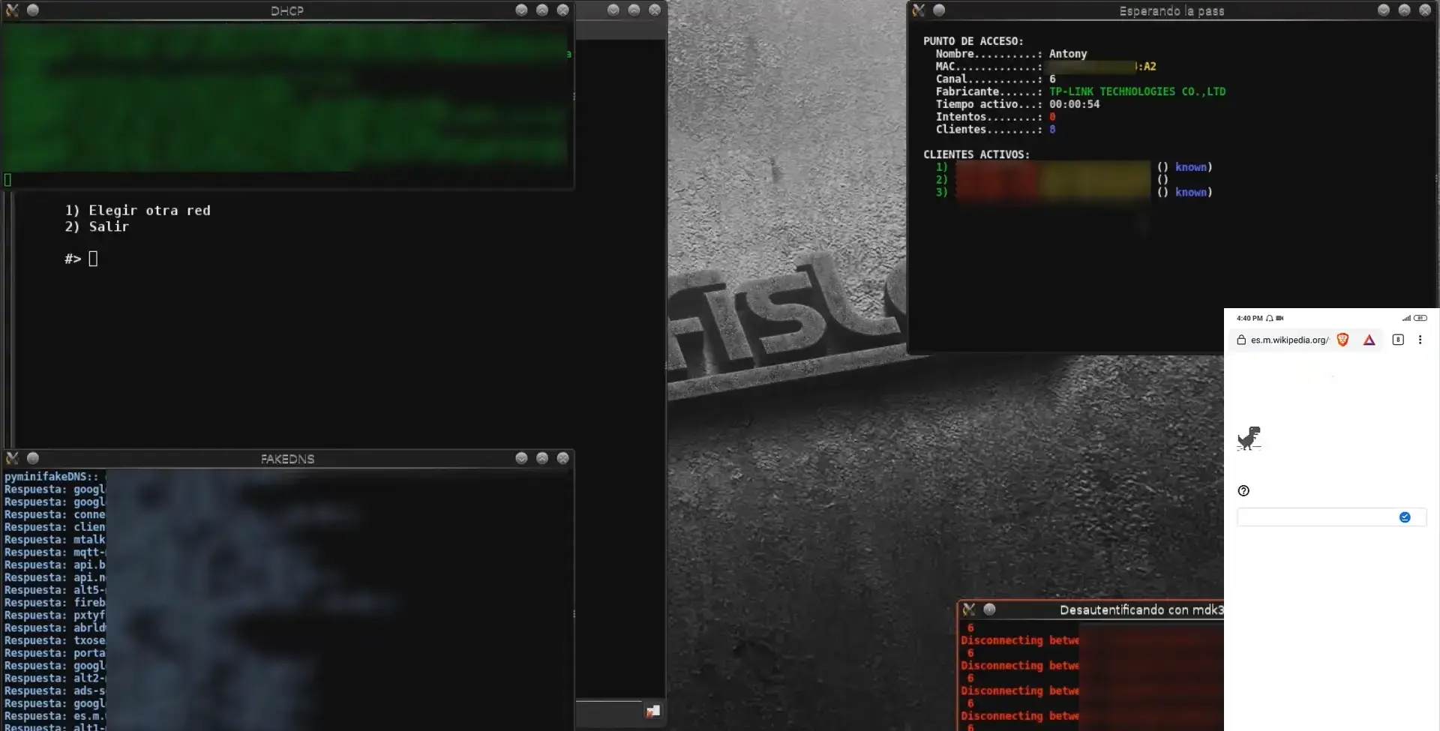This screenshot has width=1440, height=731.
Task: Tap the Brave shield lion icon
Action: (x=1342, y=340)
